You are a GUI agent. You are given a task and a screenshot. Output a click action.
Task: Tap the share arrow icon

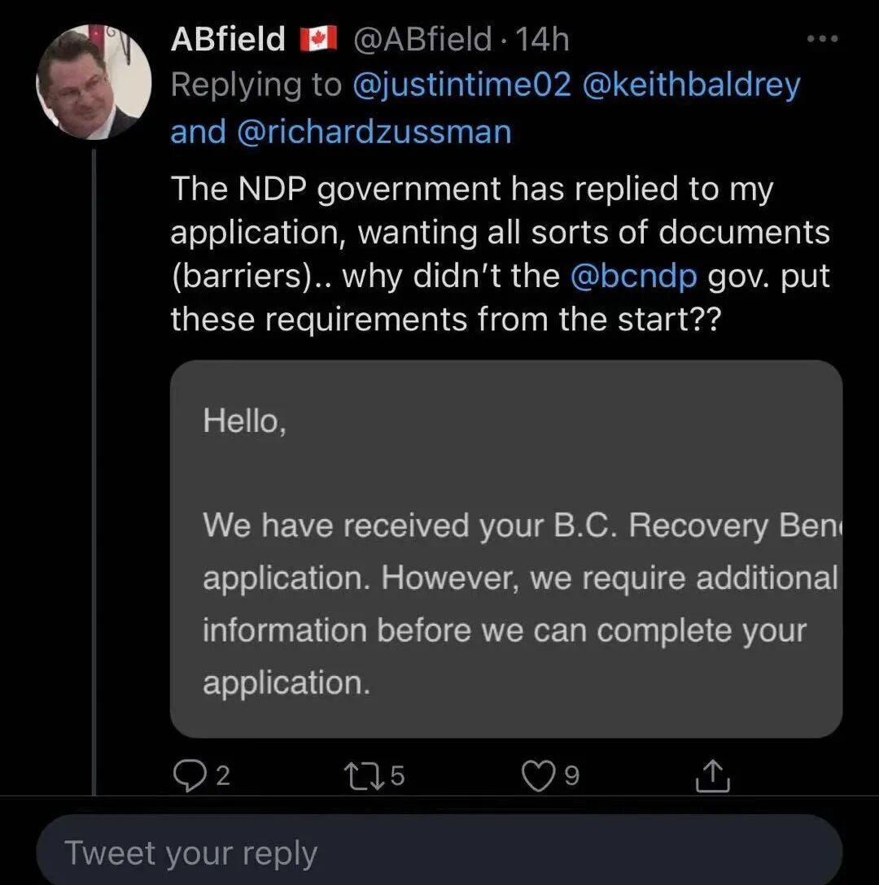click(713, 776)
